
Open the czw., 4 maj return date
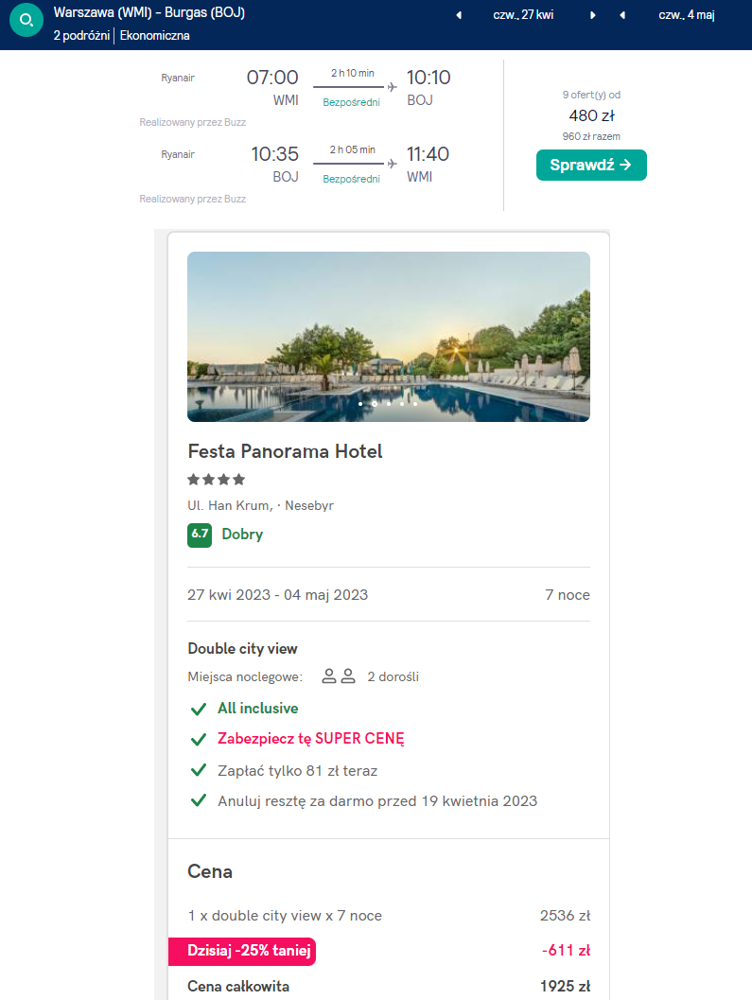[x=687, y=15]
